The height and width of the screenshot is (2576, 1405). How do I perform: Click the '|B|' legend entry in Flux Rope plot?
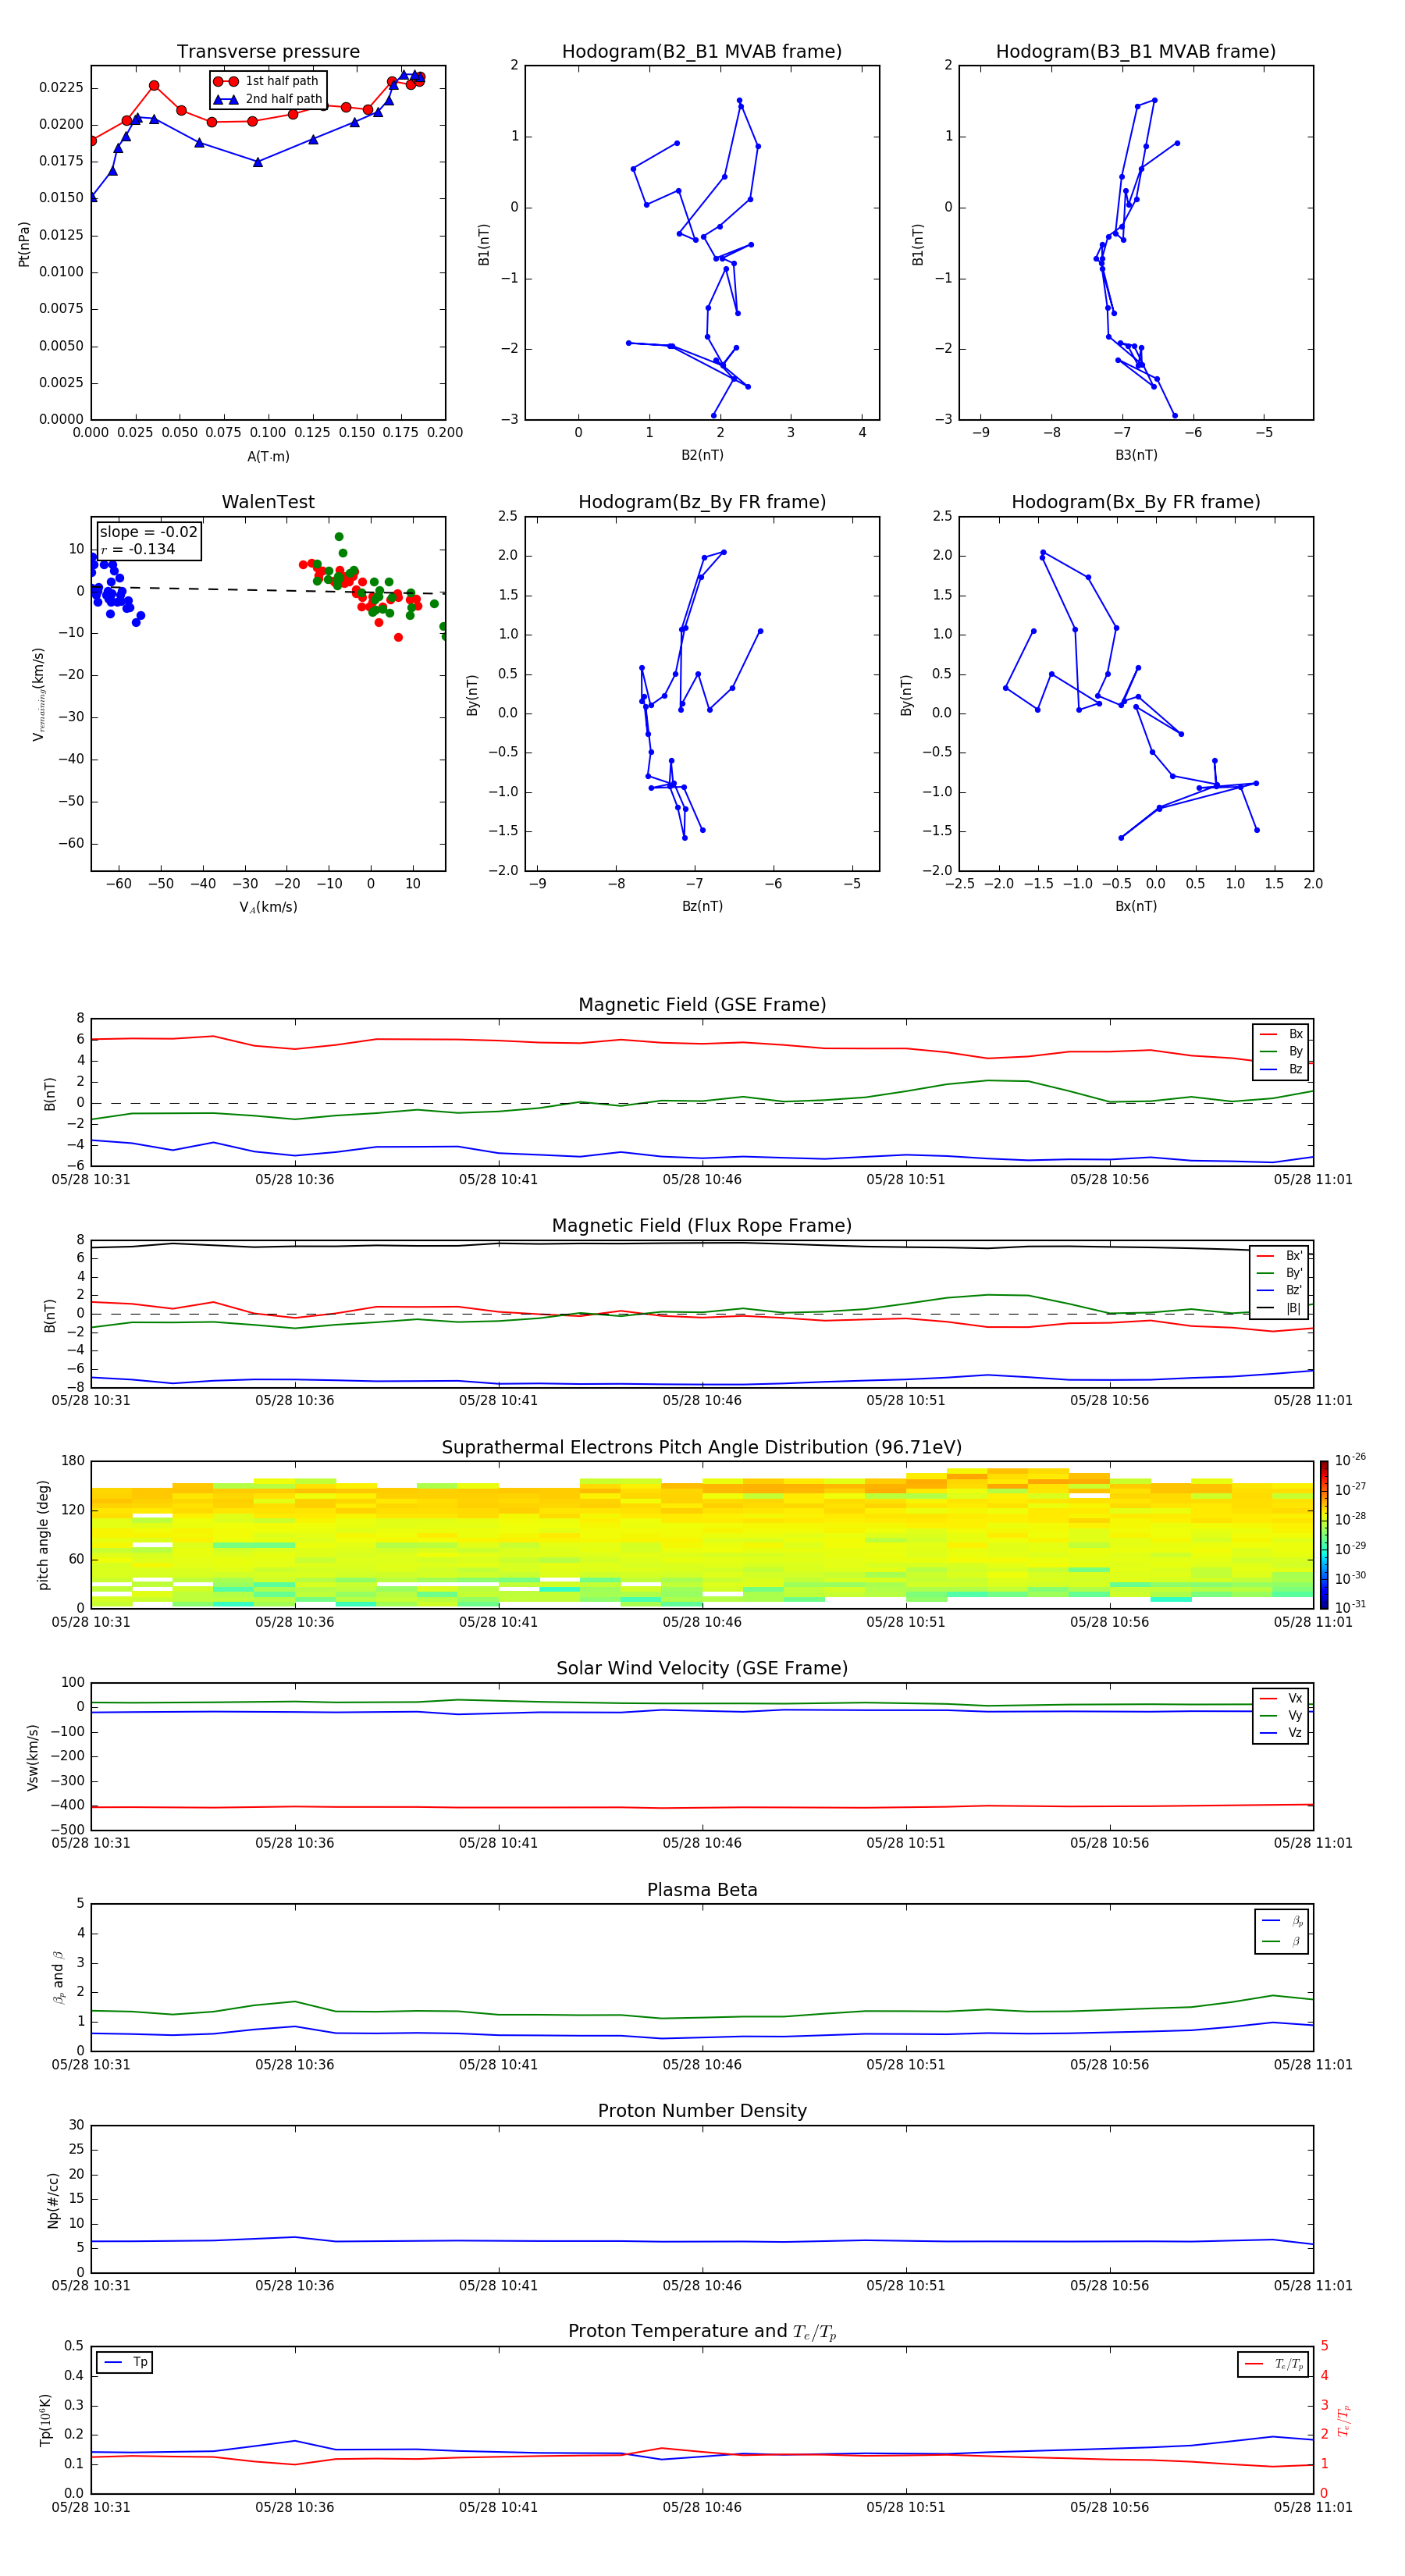pos(1280,1308)
